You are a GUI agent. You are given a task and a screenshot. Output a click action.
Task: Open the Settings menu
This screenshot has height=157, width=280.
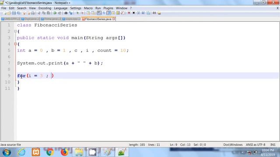point(76,8)
